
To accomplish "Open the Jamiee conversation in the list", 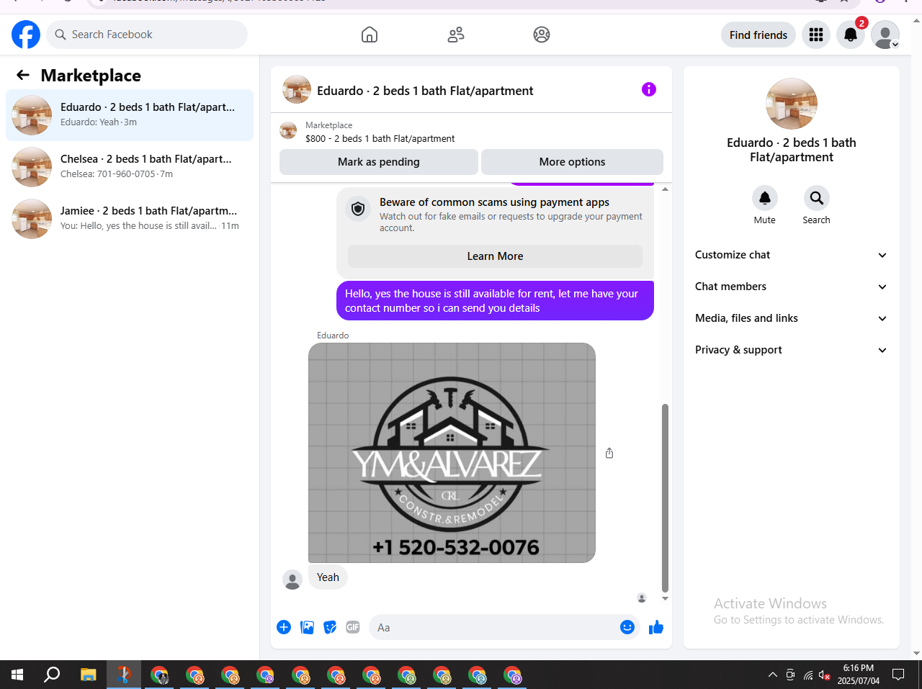I will (x=130, y=219).
